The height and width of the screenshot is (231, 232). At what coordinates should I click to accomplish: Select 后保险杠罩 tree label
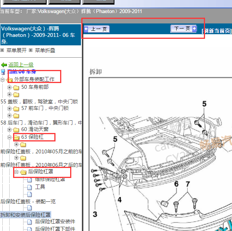[x=40, y=171]
